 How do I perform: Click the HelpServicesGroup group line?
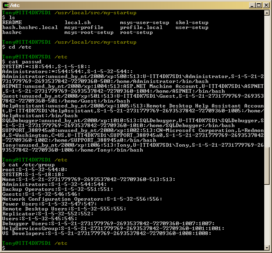pos(113,228)
